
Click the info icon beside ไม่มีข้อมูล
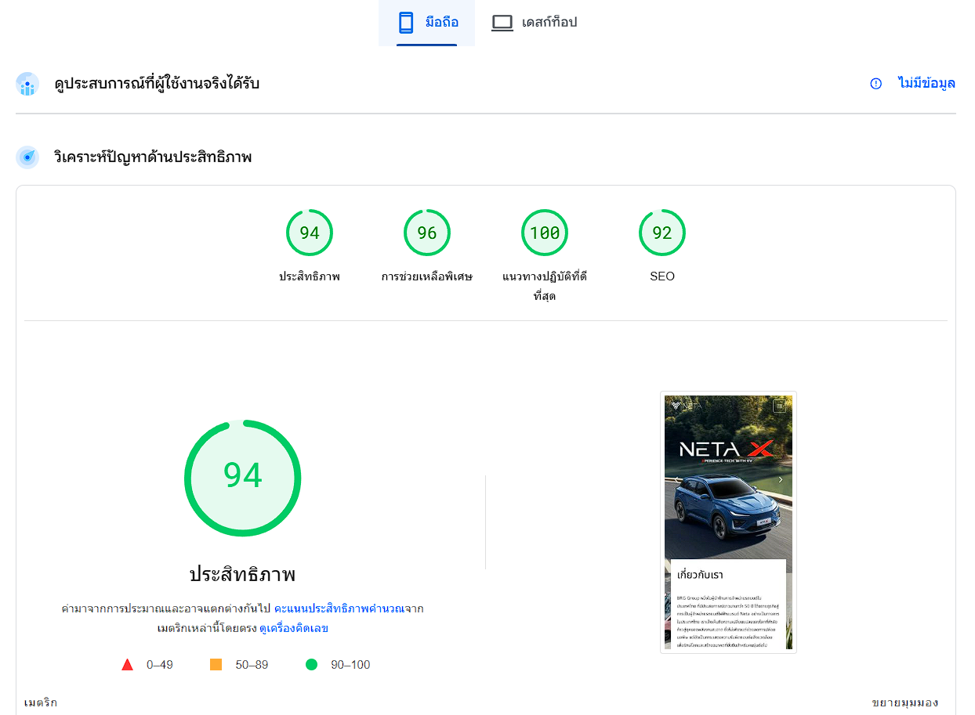876,84
